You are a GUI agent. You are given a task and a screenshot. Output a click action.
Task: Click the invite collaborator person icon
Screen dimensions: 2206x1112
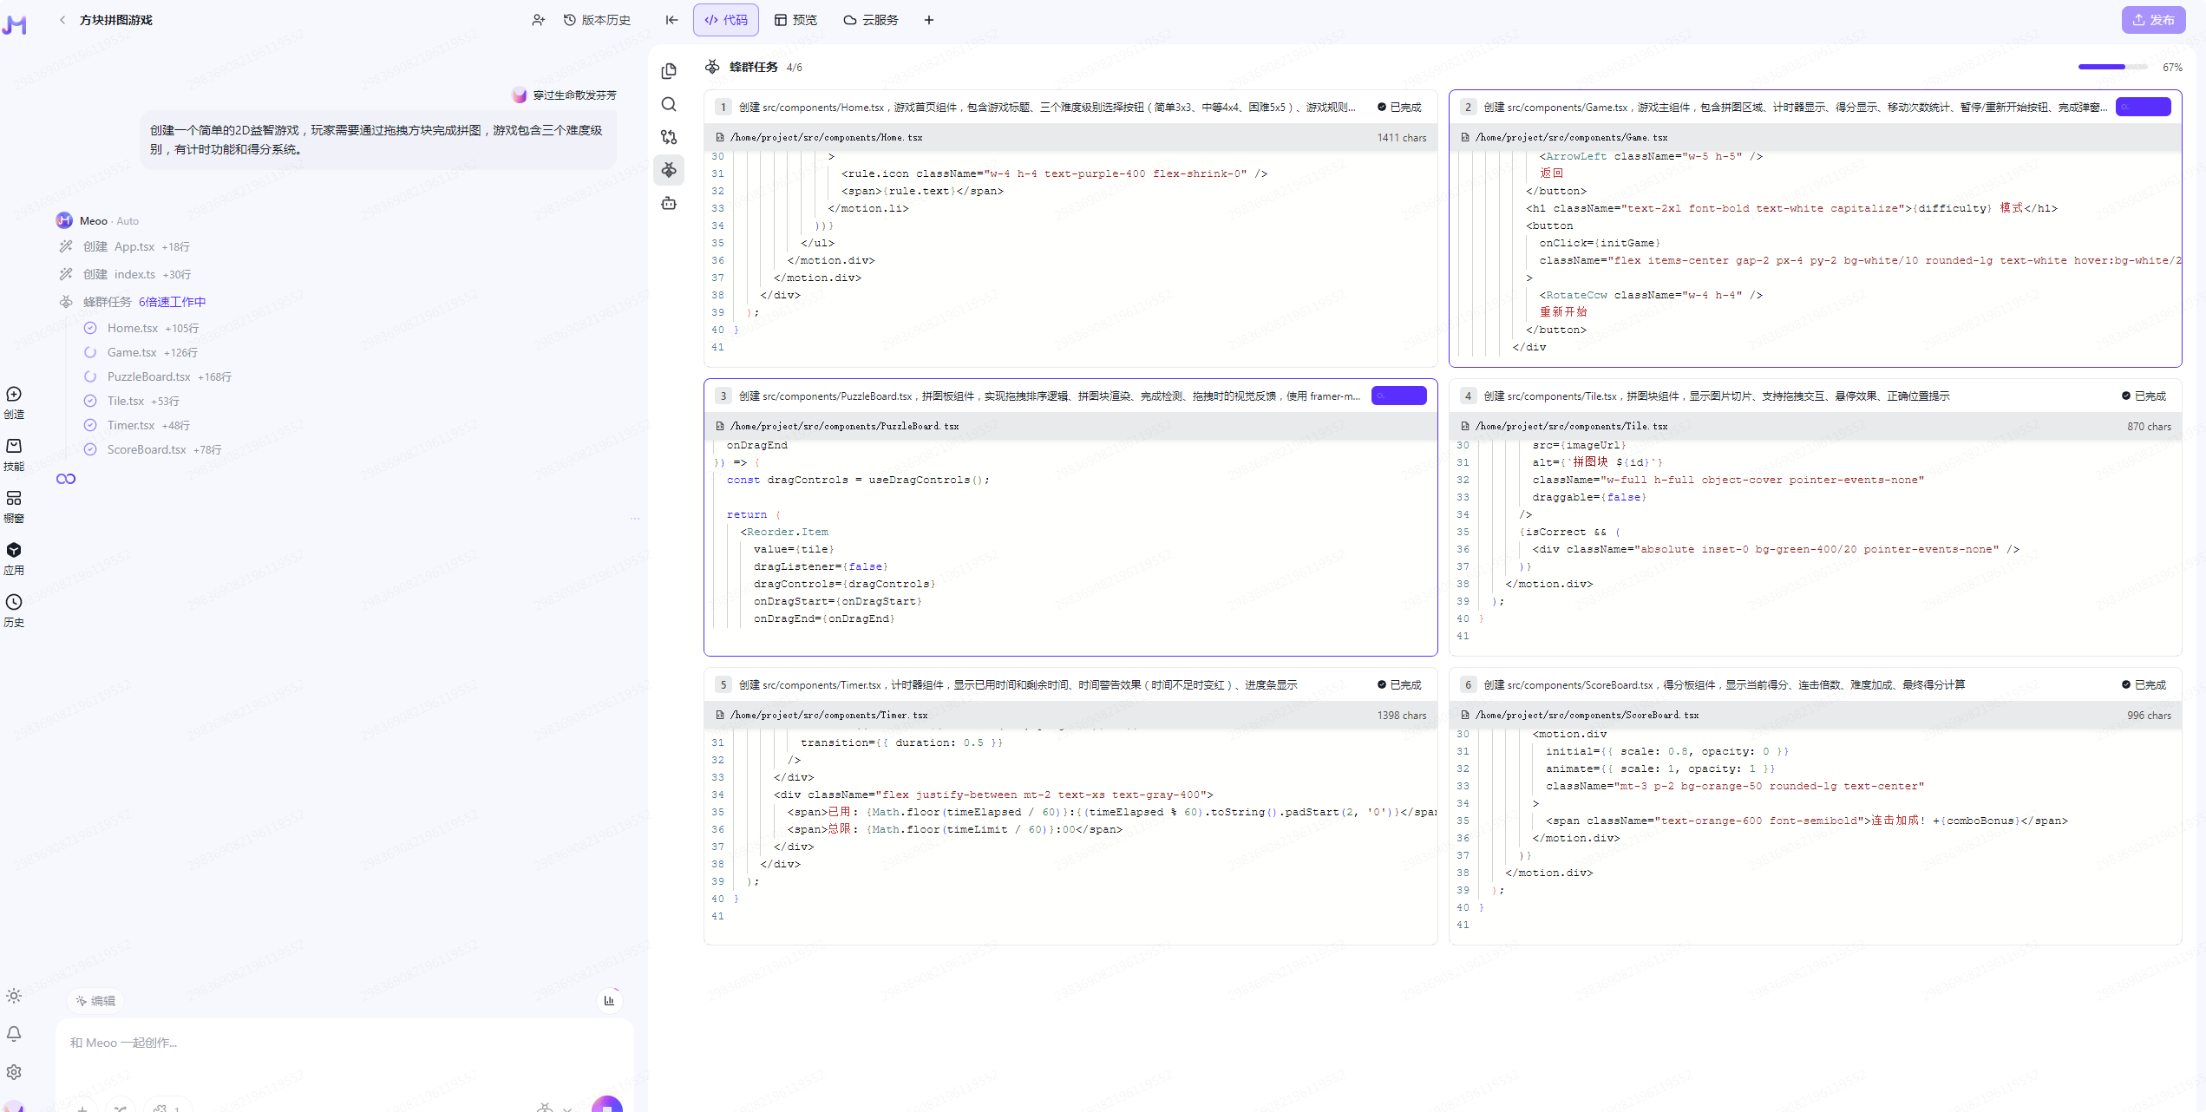click(538, 20)
